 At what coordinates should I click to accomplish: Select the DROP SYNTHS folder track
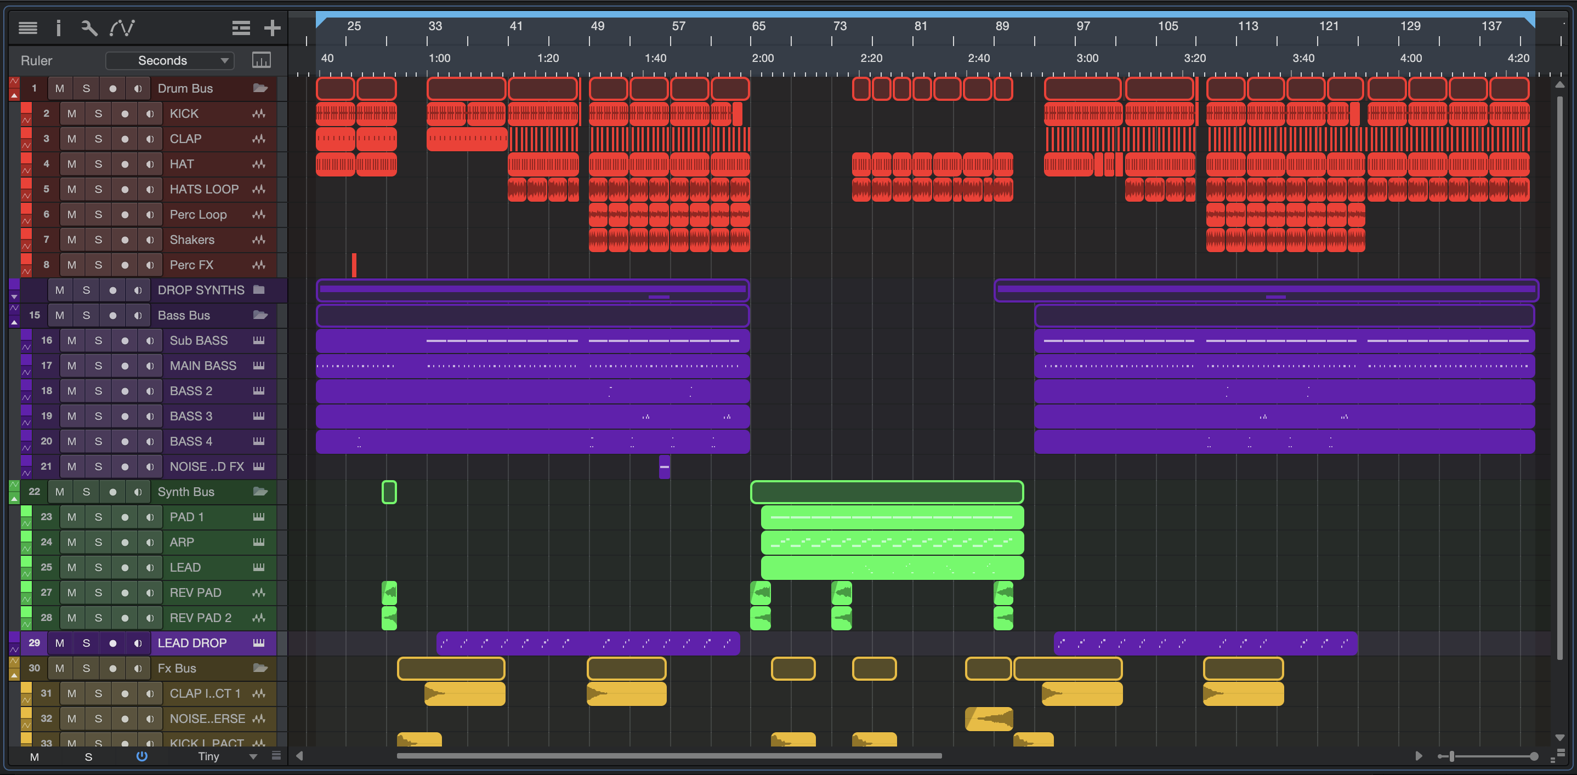pos(201,290)
